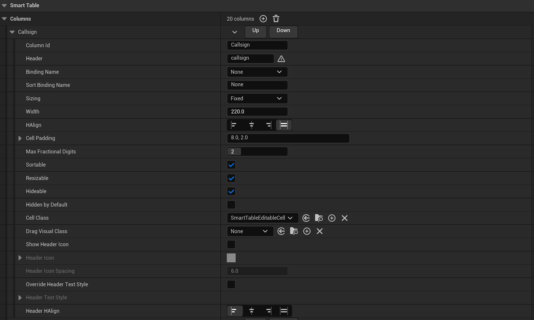Browse to Drag Visual Class asset
Viewport: 534px width, 320px height.
click(x=294, y=231)
